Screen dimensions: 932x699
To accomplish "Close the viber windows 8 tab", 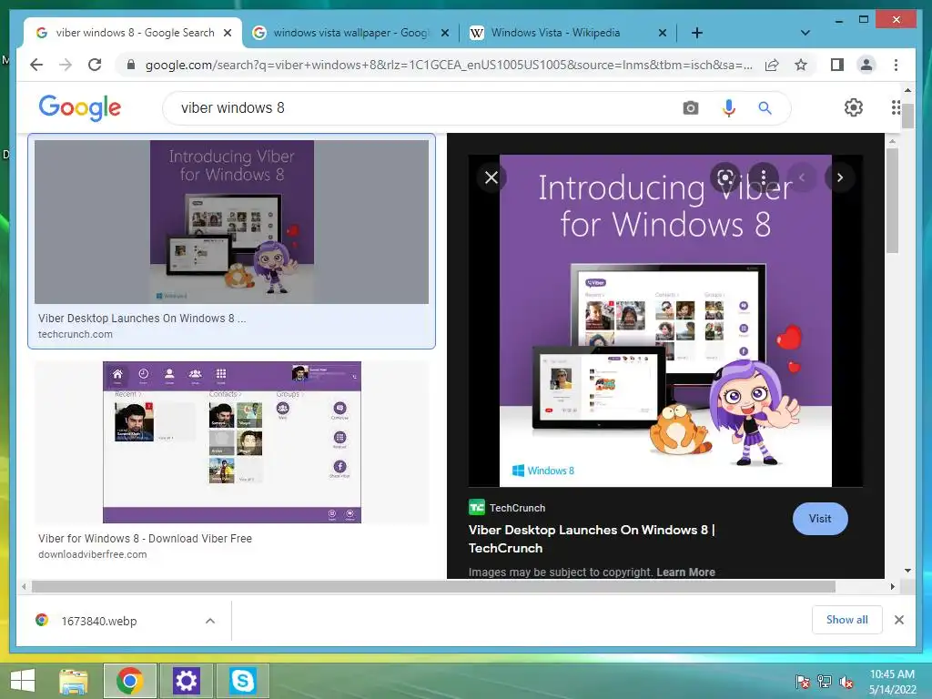I will pyautogui.click(x=227, y=33).
